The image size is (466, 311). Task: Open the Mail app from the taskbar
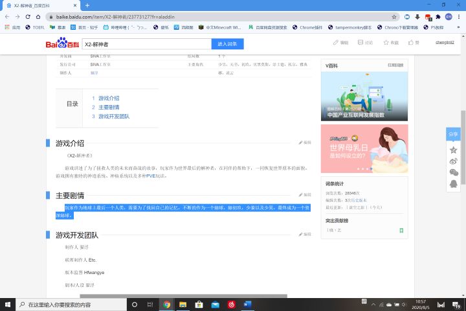click(x=215, y=305)
